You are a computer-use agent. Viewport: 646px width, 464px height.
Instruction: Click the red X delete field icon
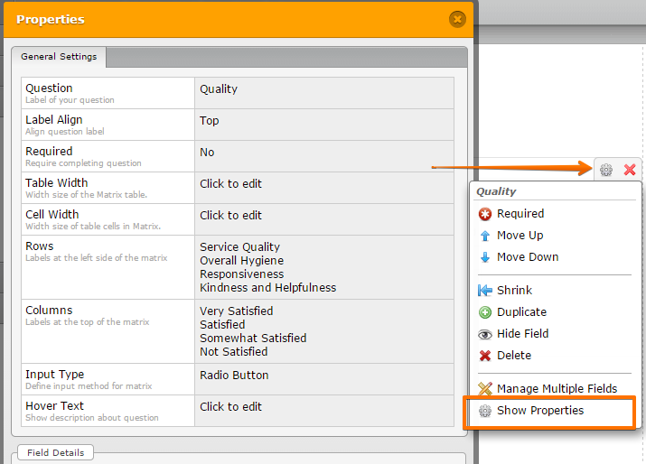[630, 170]
